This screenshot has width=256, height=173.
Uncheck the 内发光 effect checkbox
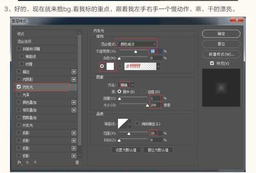[19, 87]
